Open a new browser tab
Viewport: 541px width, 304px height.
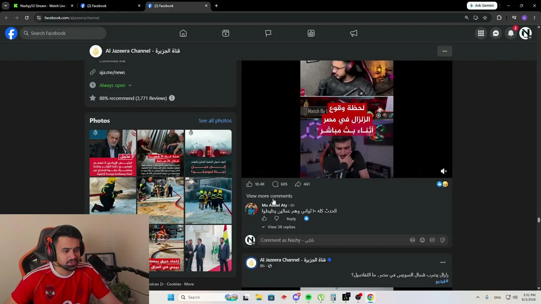(x=216, y=6)
